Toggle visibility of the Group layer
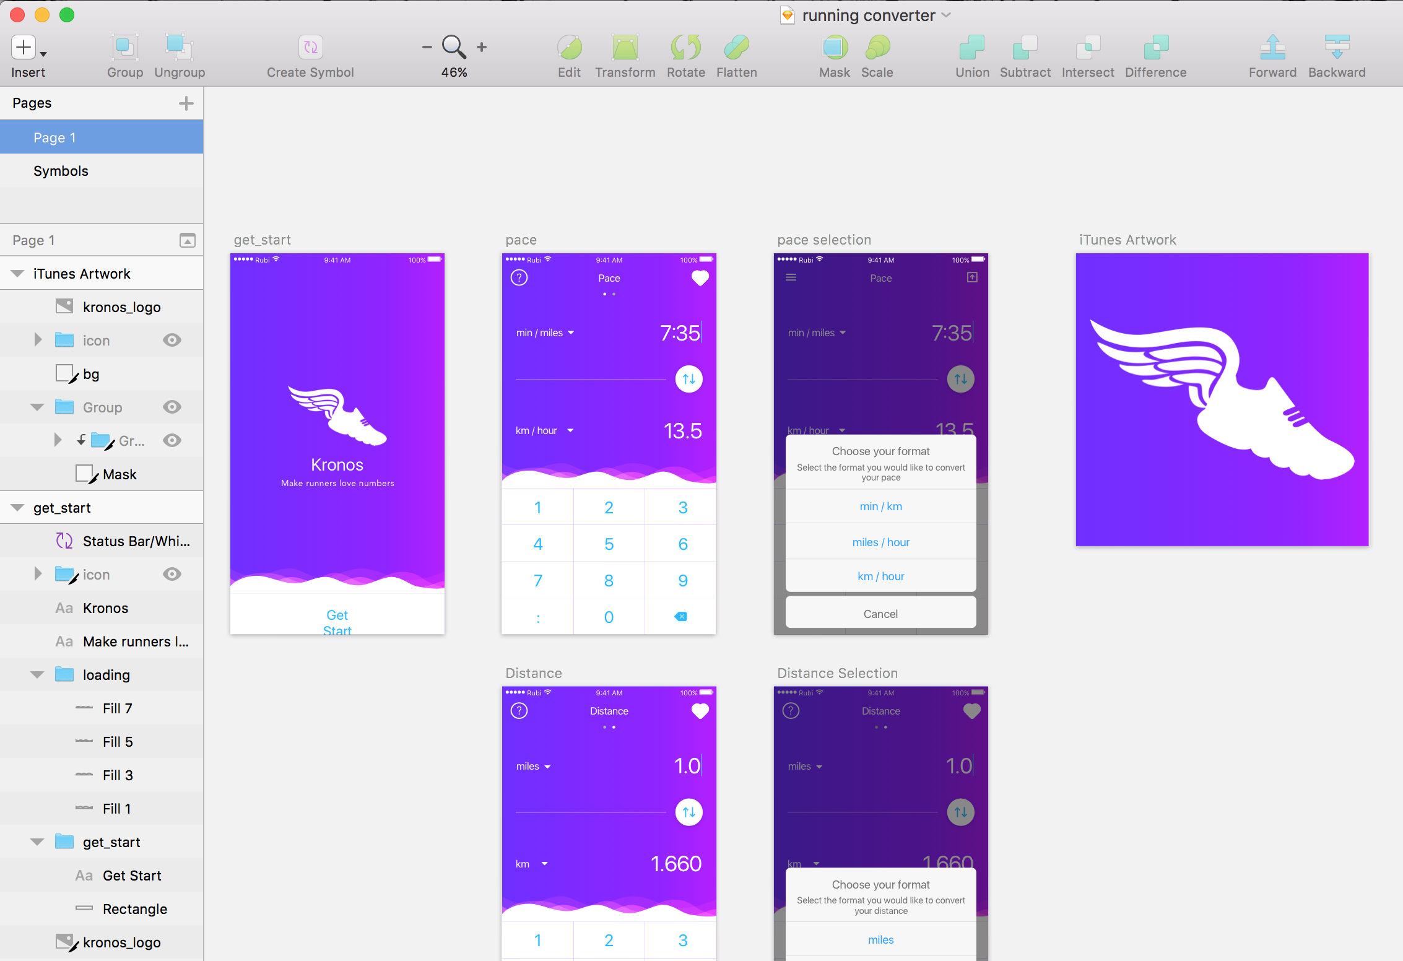The height and width of the screenshot is (961, 1403). click(174, 407)
